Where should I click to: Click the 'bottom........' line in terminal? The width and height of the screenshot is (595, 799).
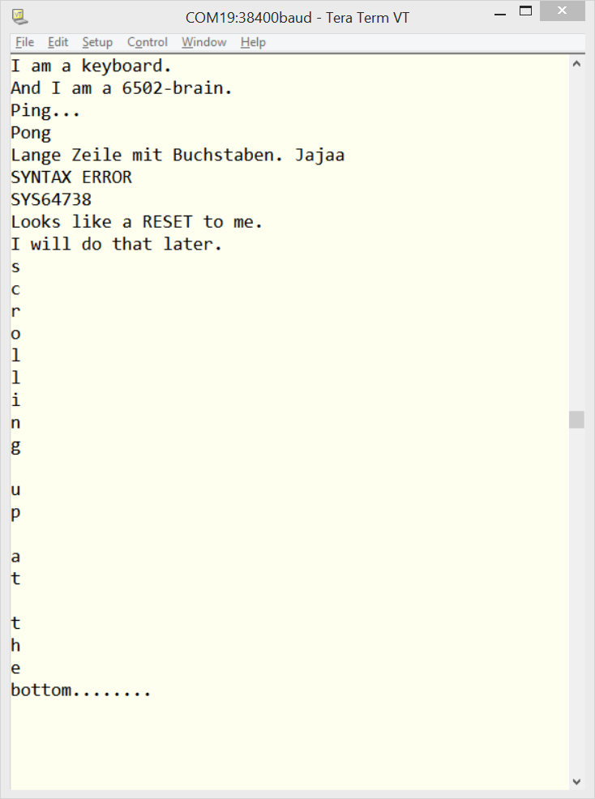80,690
